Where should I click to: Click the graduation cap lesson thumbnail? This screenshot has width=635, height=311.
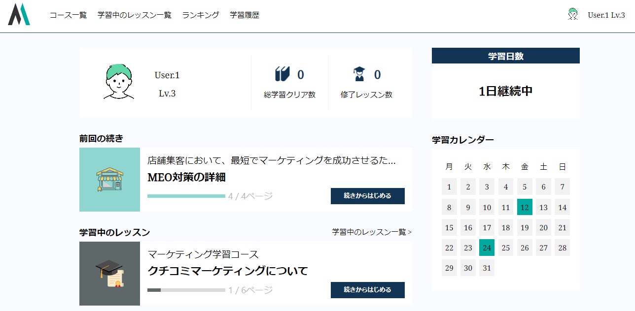click(109, 274)
